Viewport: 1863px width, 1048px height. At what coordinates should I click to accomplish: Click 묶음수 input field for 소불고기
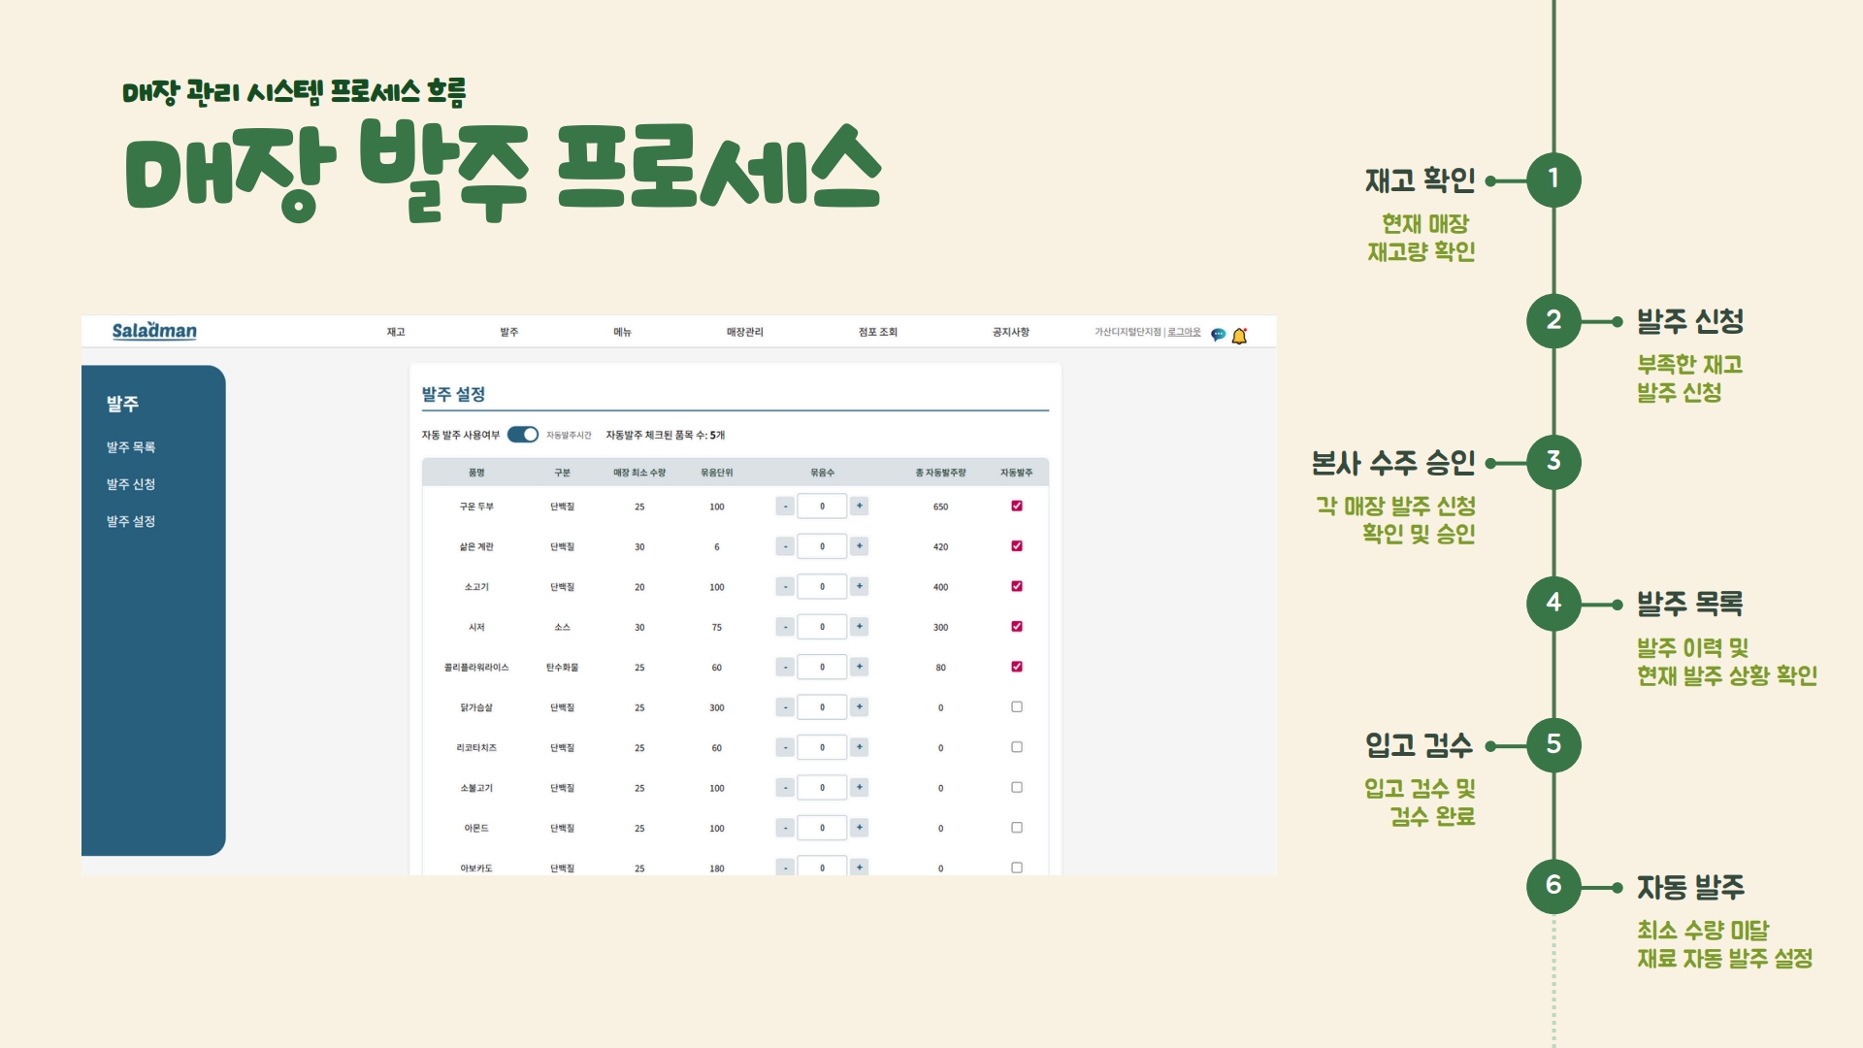(x=822, y=788)
